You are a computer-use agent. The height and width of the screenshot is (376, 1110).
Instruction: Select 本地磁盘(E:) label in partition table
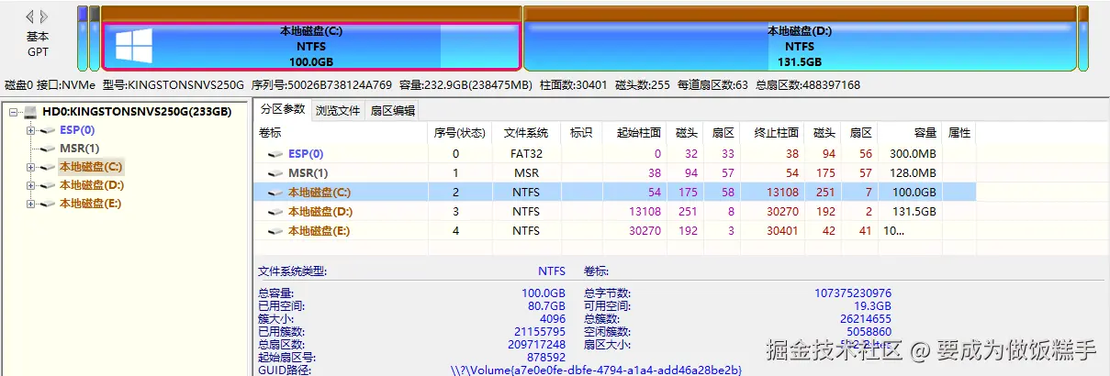pos(319,231)
